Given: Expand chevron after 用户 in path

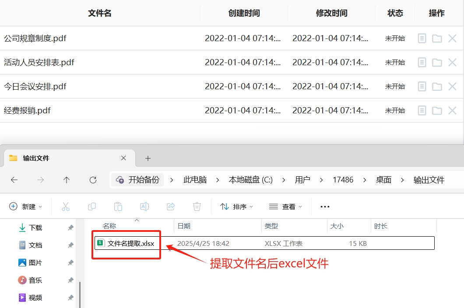Looking at the screenshot, I should (x=321, y=180).
